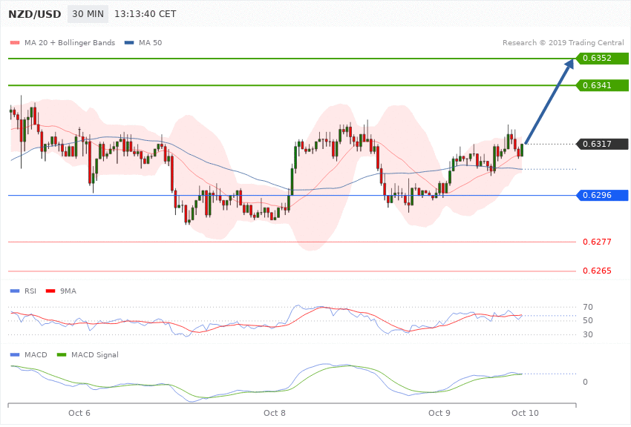631x427 pixels.
Task: Click the 0.6265 red support price label
Action: pos(597,271)
